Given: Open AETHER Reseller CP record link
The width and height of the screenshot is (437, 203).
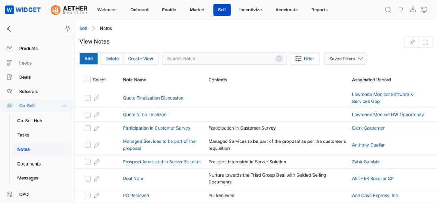Looking at the screenshot, I should coord(373,179).
